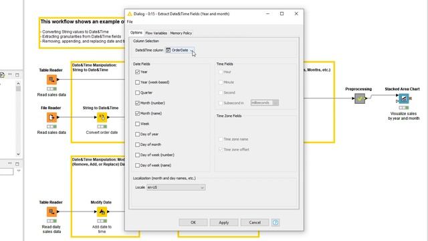Open the File menu in dialog

130,22
